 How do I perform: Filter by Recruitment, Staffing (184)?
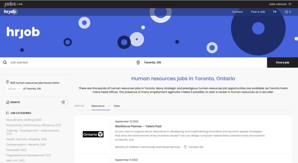pos(24,120)
